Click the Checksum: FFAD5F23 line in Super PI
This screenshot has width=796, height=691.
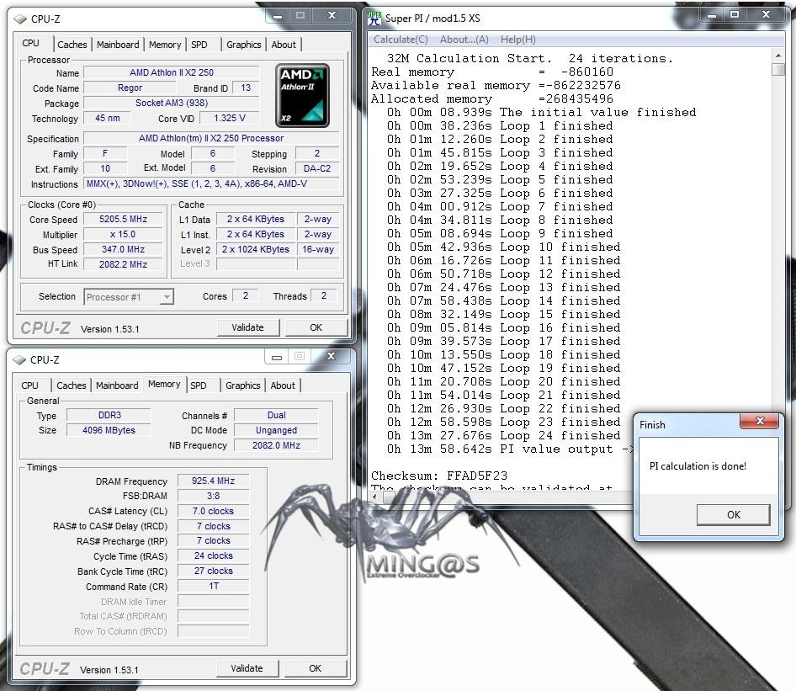[439, 476]
